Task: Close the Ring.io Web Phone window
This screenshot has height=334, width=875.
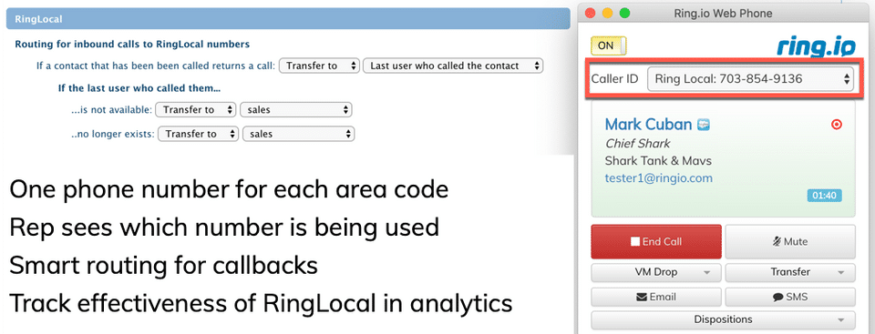Action: pyautogui.click(x=590, y=13)
